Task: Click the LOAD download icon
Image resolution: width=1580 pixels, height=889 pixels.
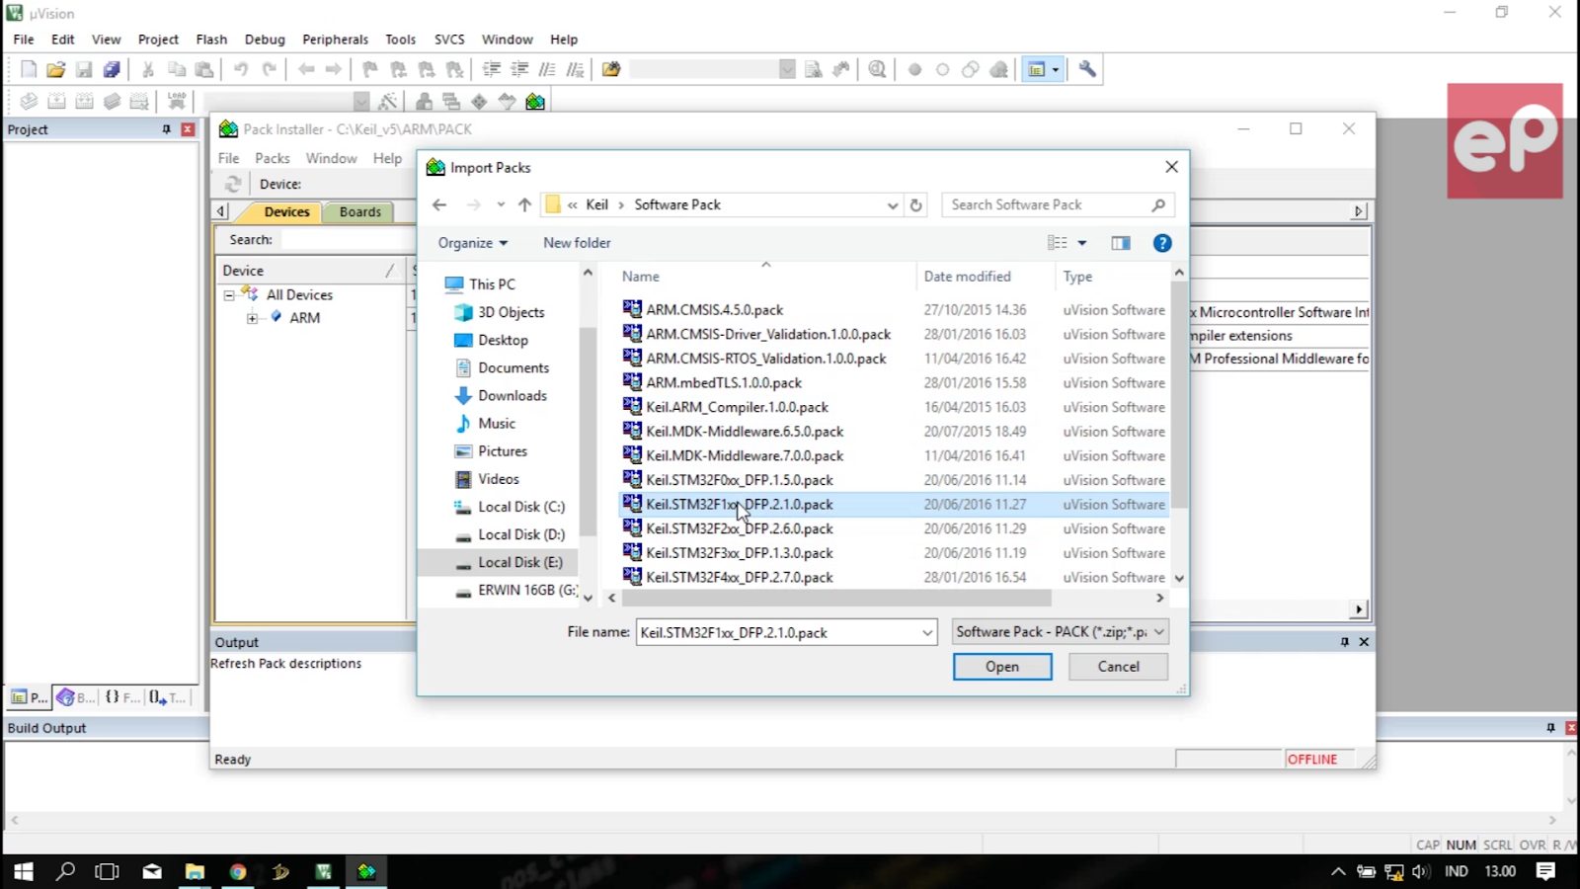Action: point(177,101)
